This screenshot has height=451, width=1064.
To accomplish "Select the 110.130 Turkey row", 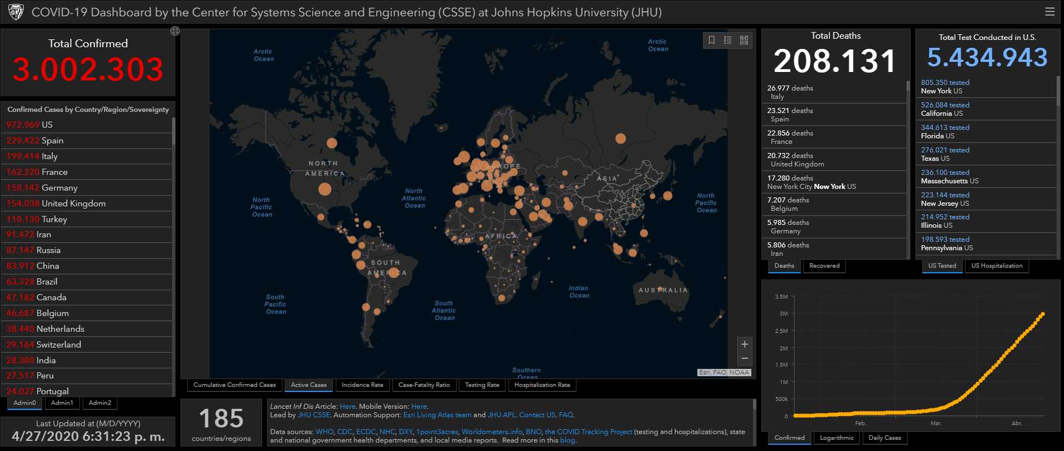I will pos(87,219).
